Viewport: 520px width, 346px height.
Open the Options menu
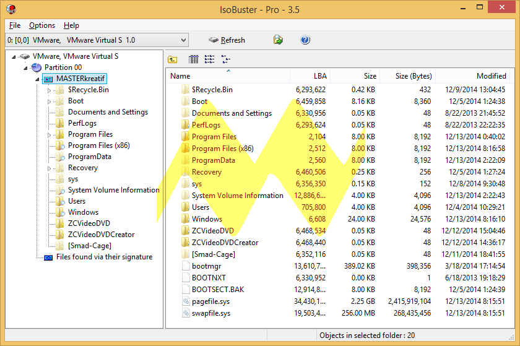pos(42,25)
